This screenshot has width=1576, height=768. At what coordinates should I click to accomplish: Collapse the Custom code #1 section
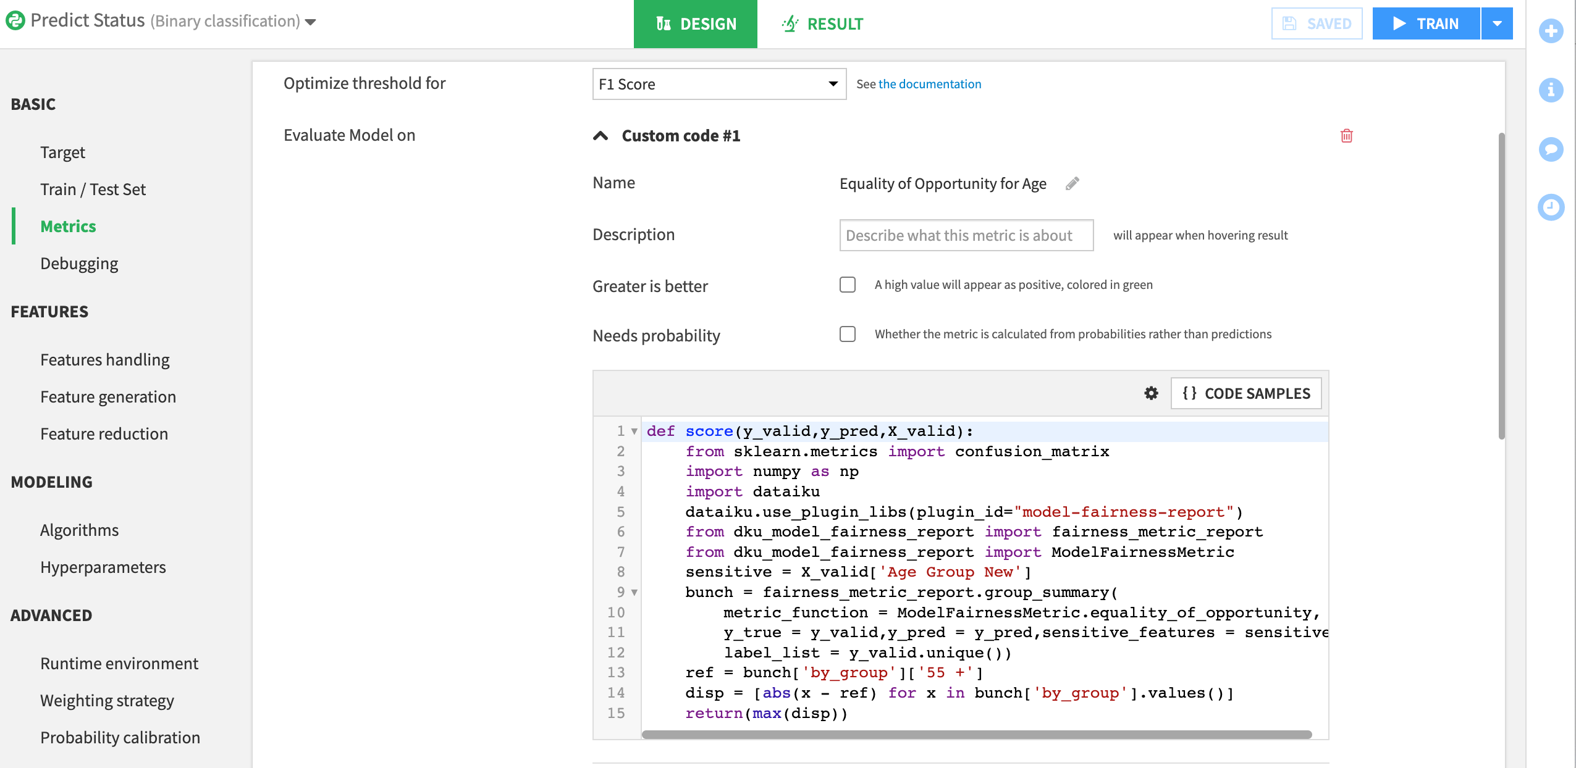(600, 135)
